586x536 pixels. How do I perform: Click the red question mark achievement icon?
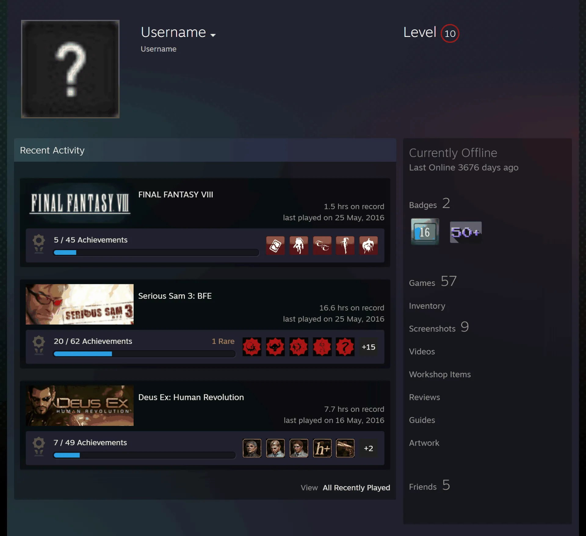(345, 347)
